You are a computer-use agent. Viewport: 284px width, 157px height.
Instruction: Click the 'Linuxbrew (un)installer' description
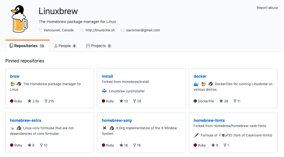[127, 91]
